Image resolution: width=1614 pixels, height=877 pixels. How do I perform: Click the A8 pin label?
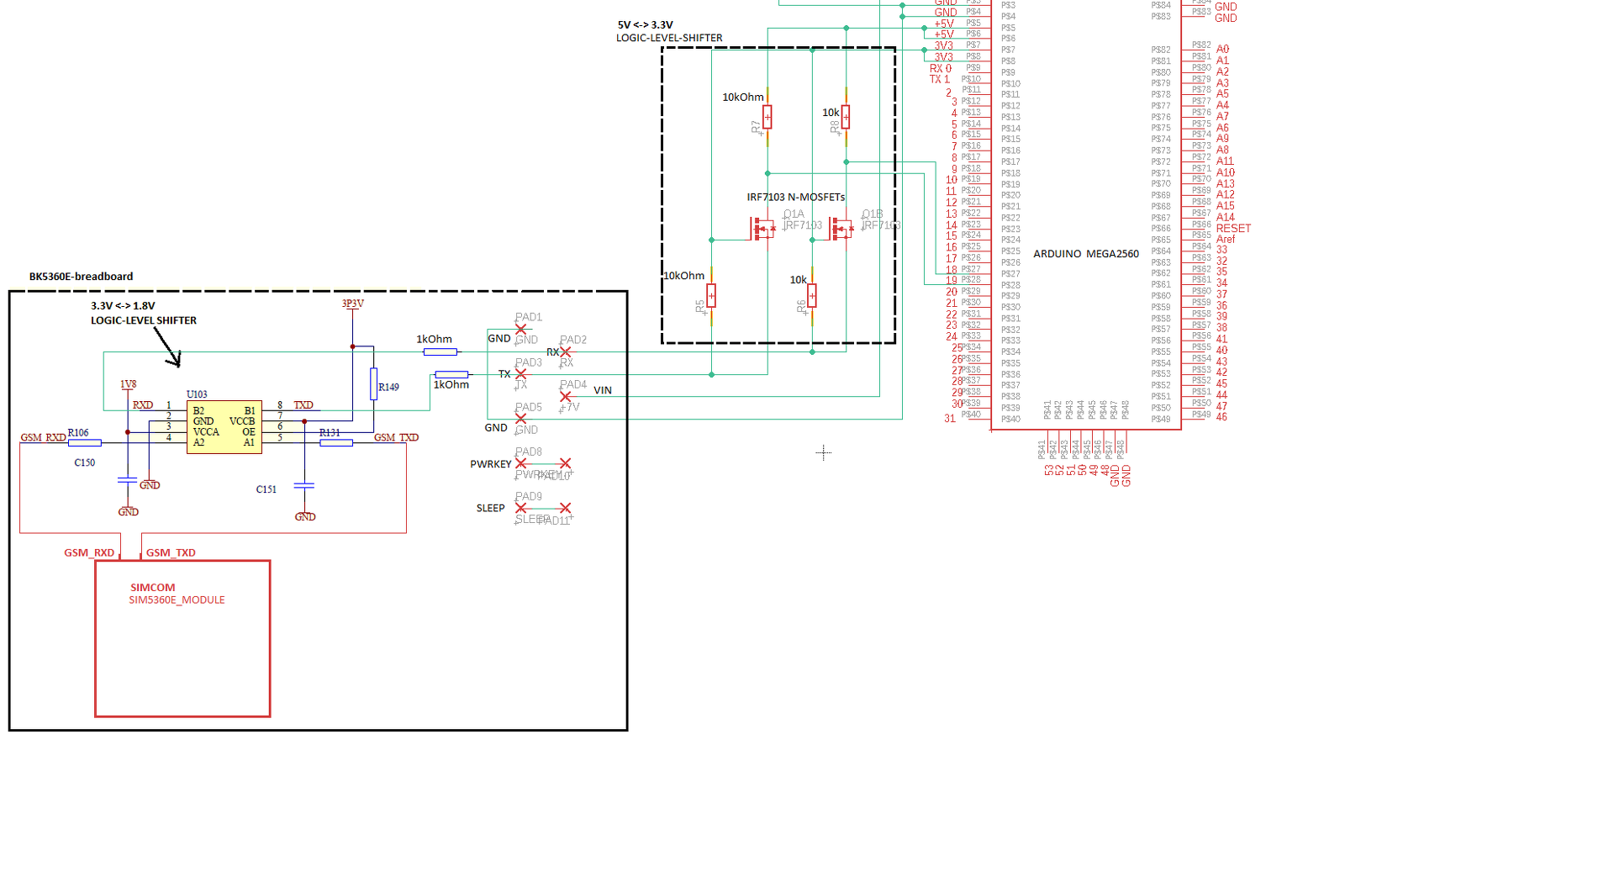[x=1222, y=151]
